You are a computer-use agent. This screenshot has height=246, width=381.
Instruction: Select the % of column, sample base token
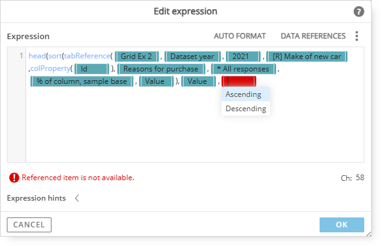[x=82, y=81]
